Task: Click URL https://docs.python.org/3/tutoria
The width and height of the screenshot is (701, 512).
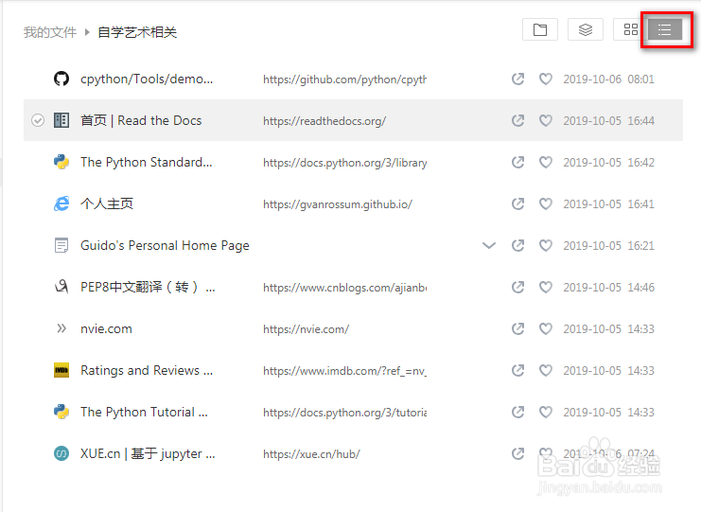Action: click(344, 413)
